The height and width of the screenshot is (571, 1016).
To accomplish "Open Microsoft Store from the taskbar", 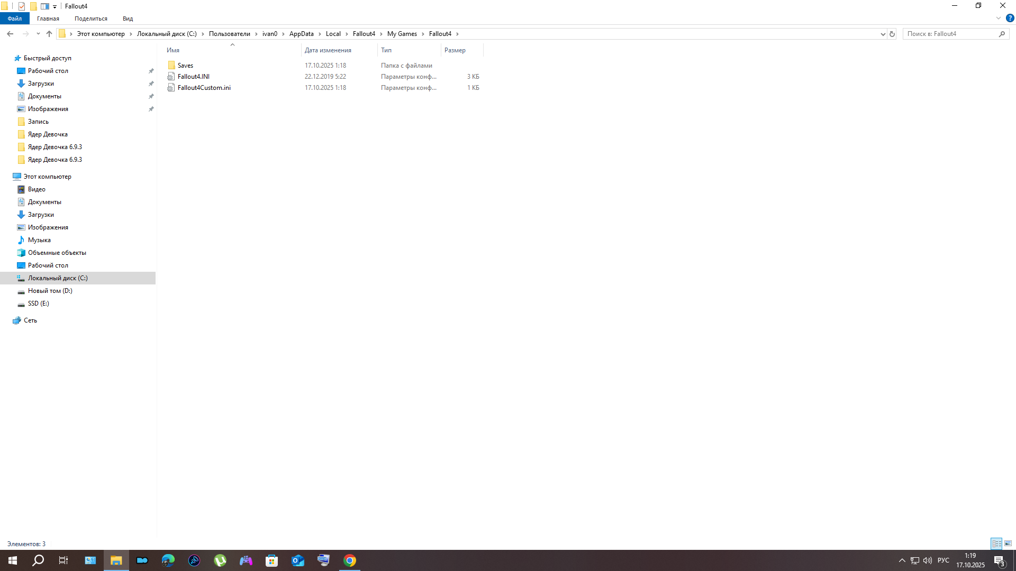I will 272,560.
